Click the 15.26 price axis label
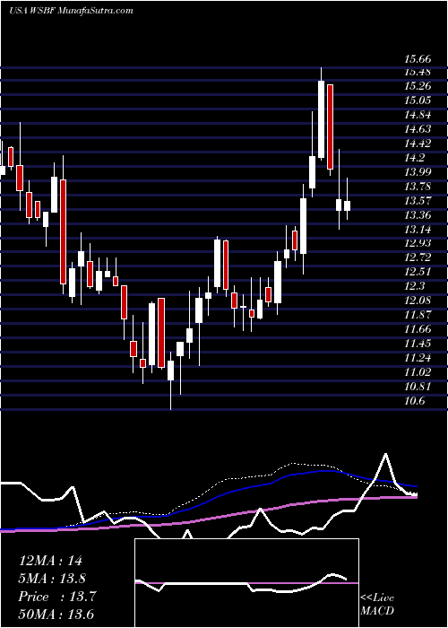The height and width of the screenshot is (628, 448). (418, 86)
